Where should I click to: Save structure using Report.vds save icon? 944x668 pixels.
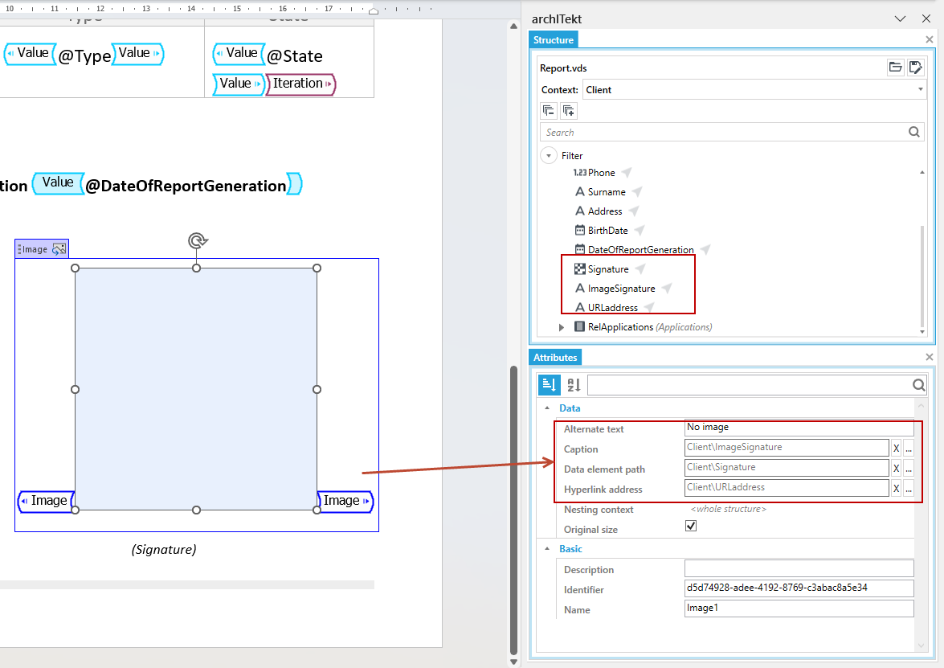915,67
